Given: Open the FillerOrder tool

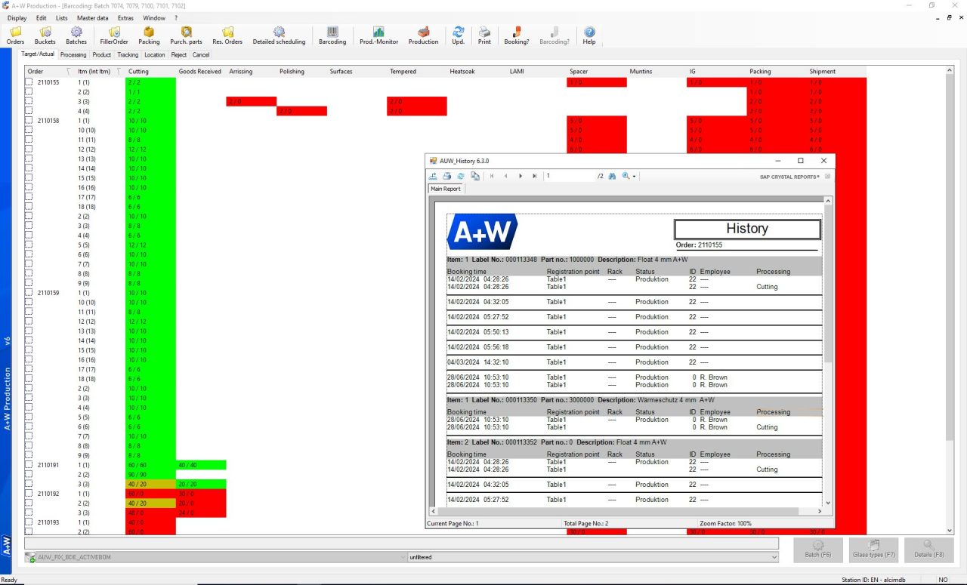Looking at the screenshot, I should (114, 35).
